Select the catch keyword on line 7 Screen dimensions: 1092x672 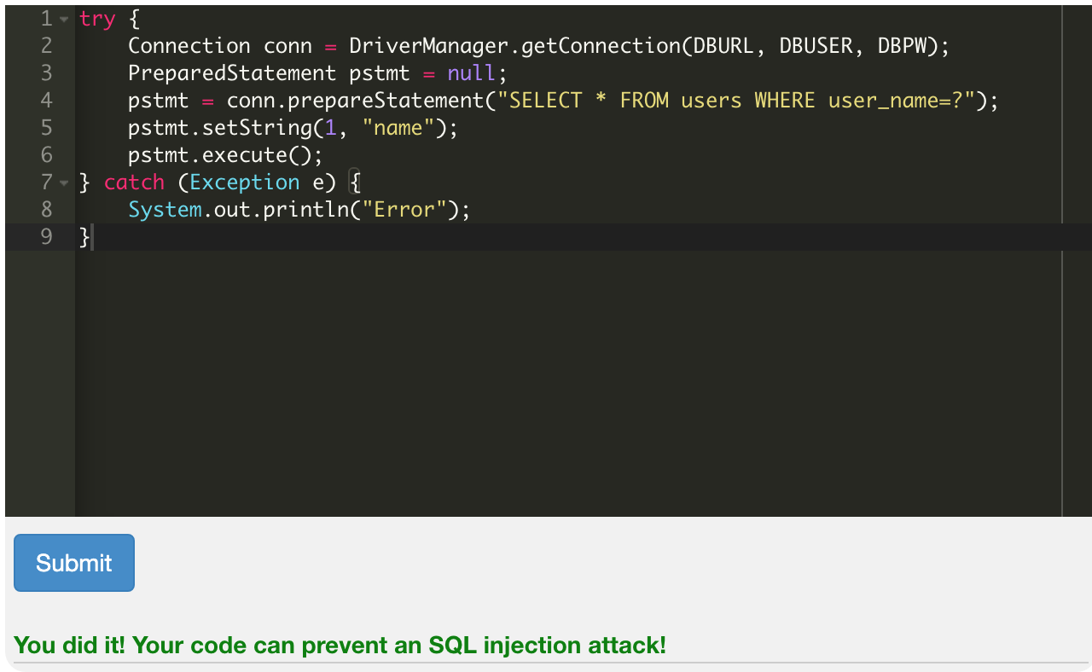click(x=134, y=182)
